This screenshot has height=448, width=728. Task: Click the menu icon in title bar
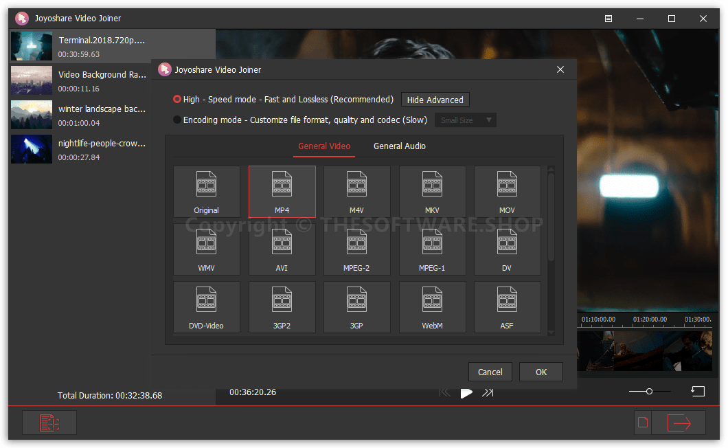point(608,19)
